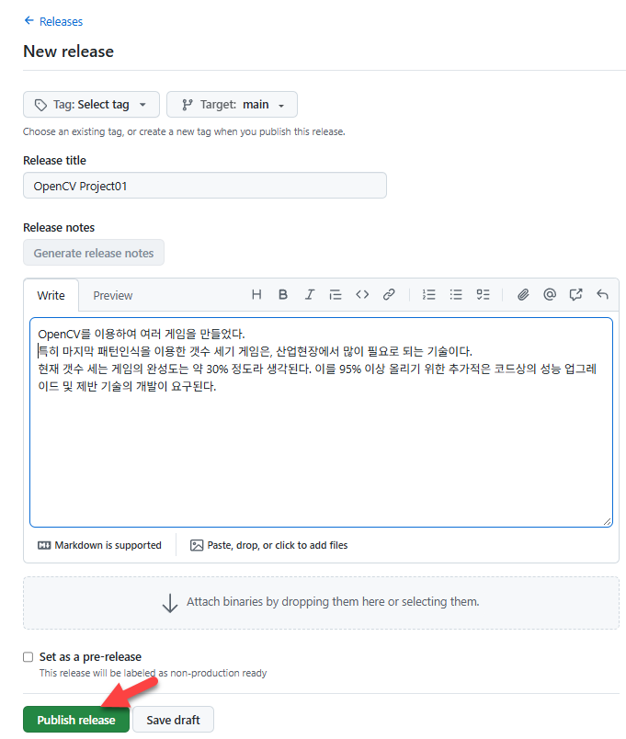Switch to the Preview tab
This screenshot has height=739, width=626.
point(113,295)
